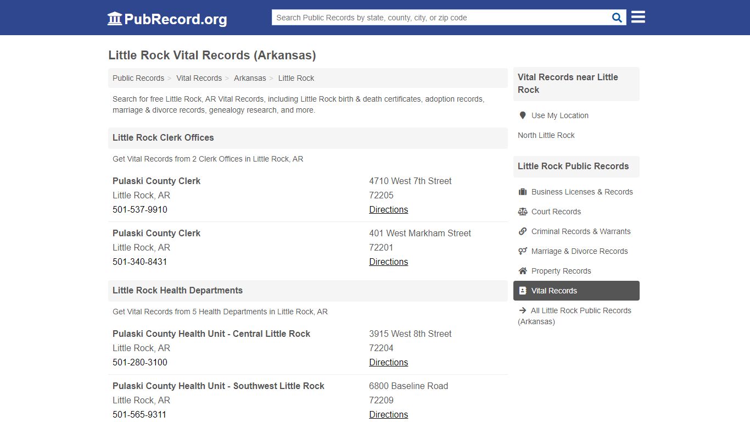The image size is (750, 422).
Task: Click the Vital Records near Little Rock heading
Action: [x=568, y=84]
